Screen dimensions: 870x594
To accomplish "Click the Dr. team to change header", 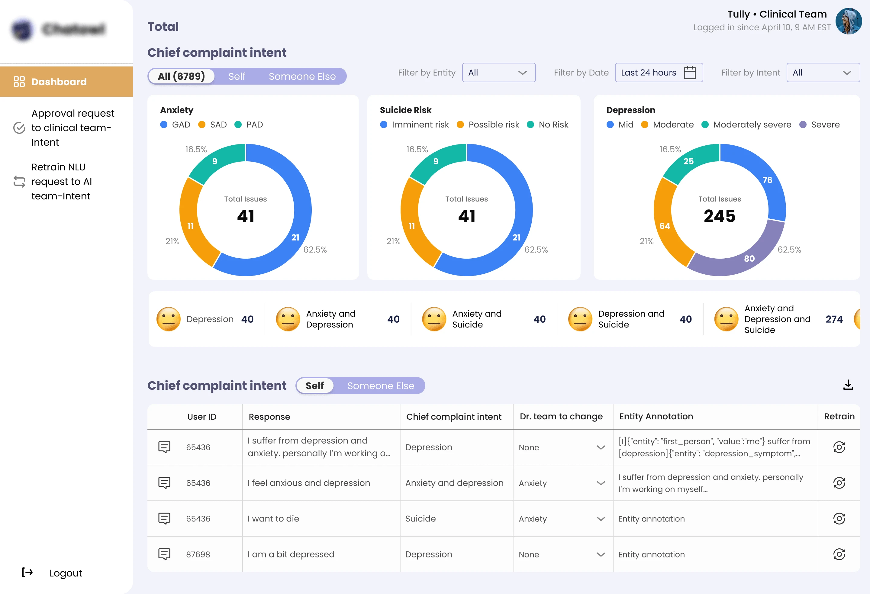I will [x=561, y=416].
